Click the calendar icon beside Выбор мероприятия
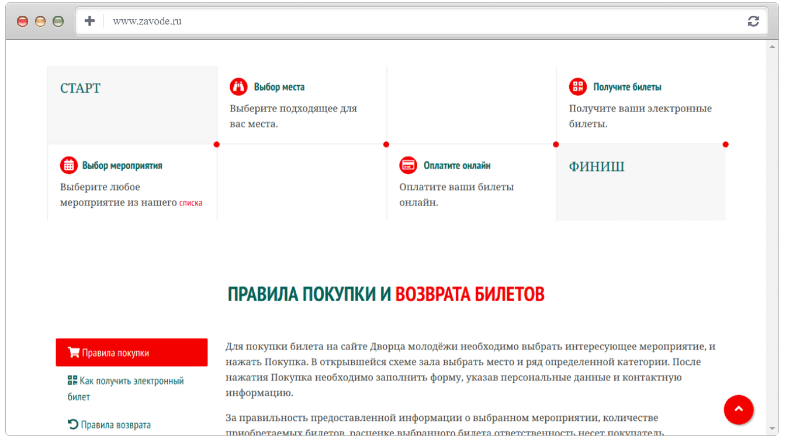The image size is (786, 443). click(69, 165)
